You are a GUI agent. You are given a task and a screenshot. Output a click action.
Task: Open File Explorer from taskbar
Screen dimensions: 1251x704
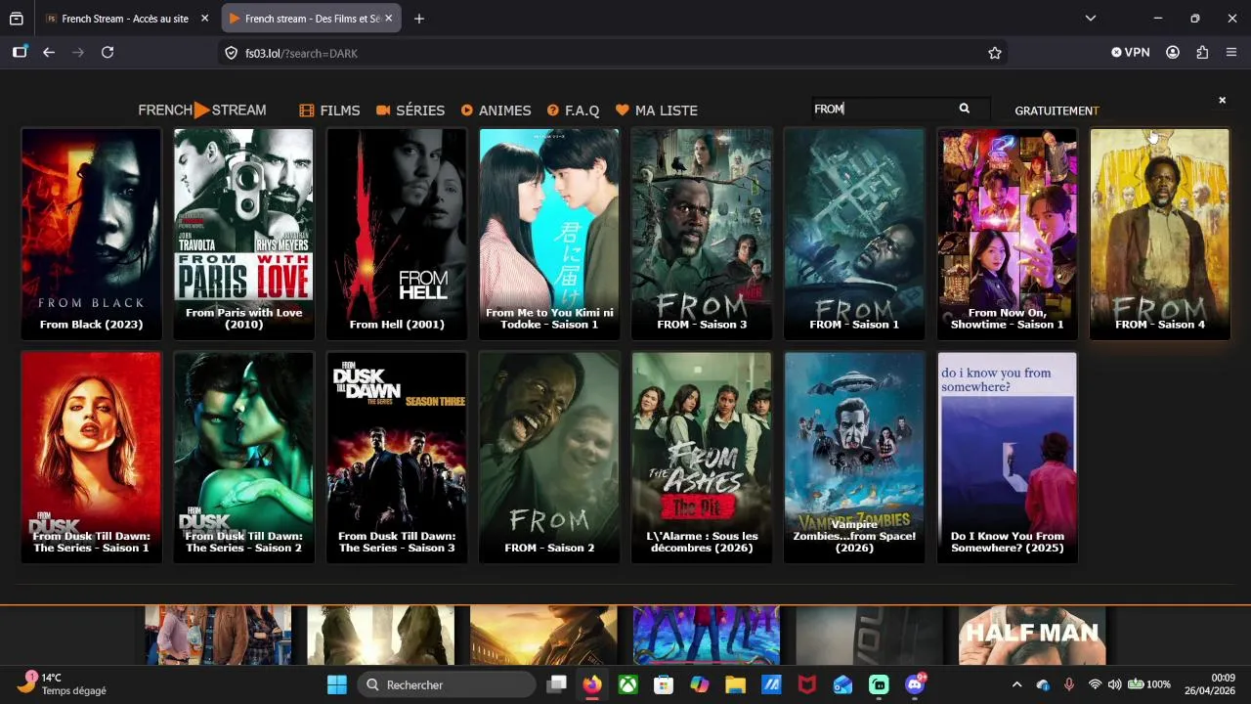tap(735, 684)
